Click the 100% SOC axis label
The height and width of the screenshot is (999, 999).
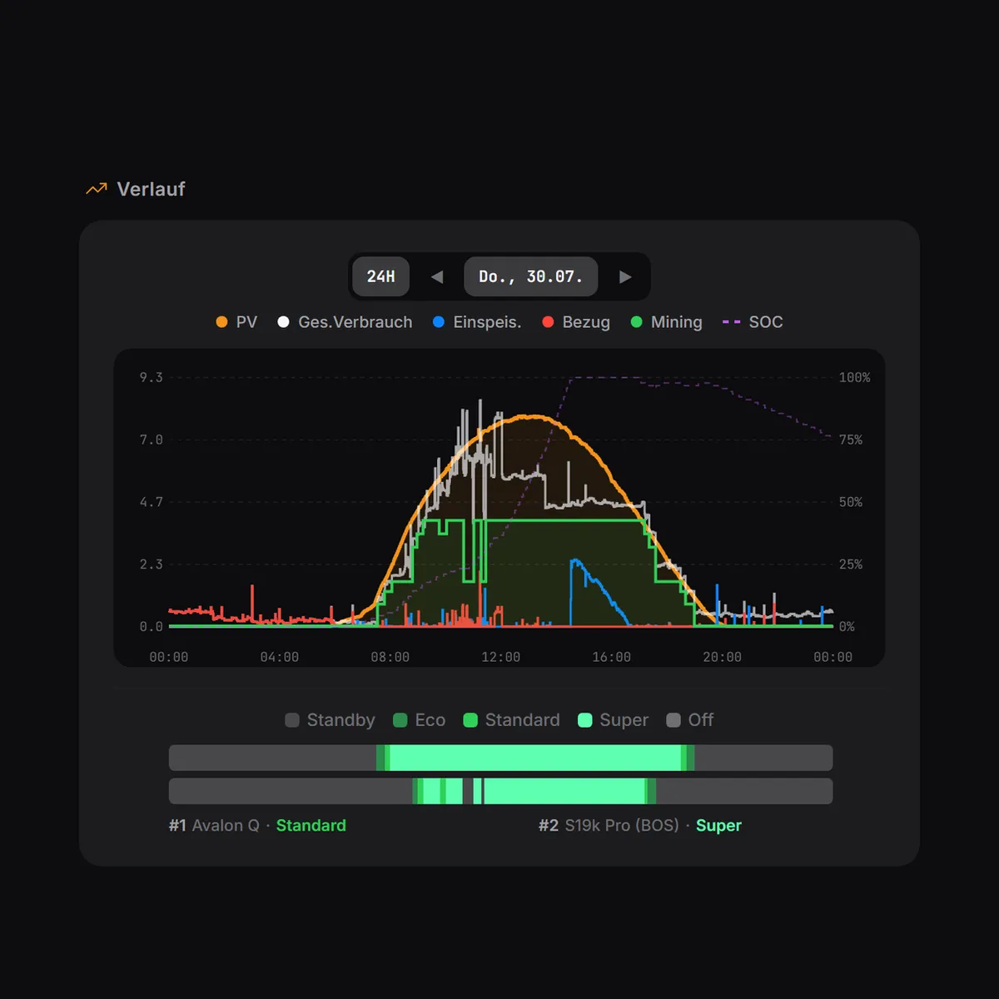pyautogui.click(x=854, y=377)
